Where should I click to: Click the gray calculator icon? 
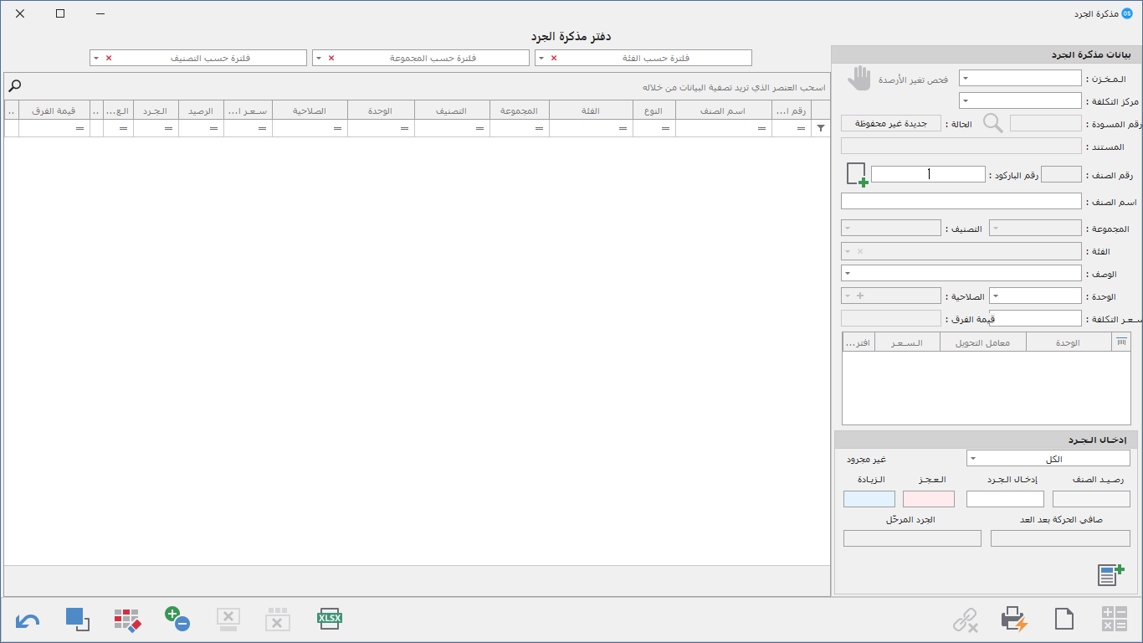point(1114,620)
